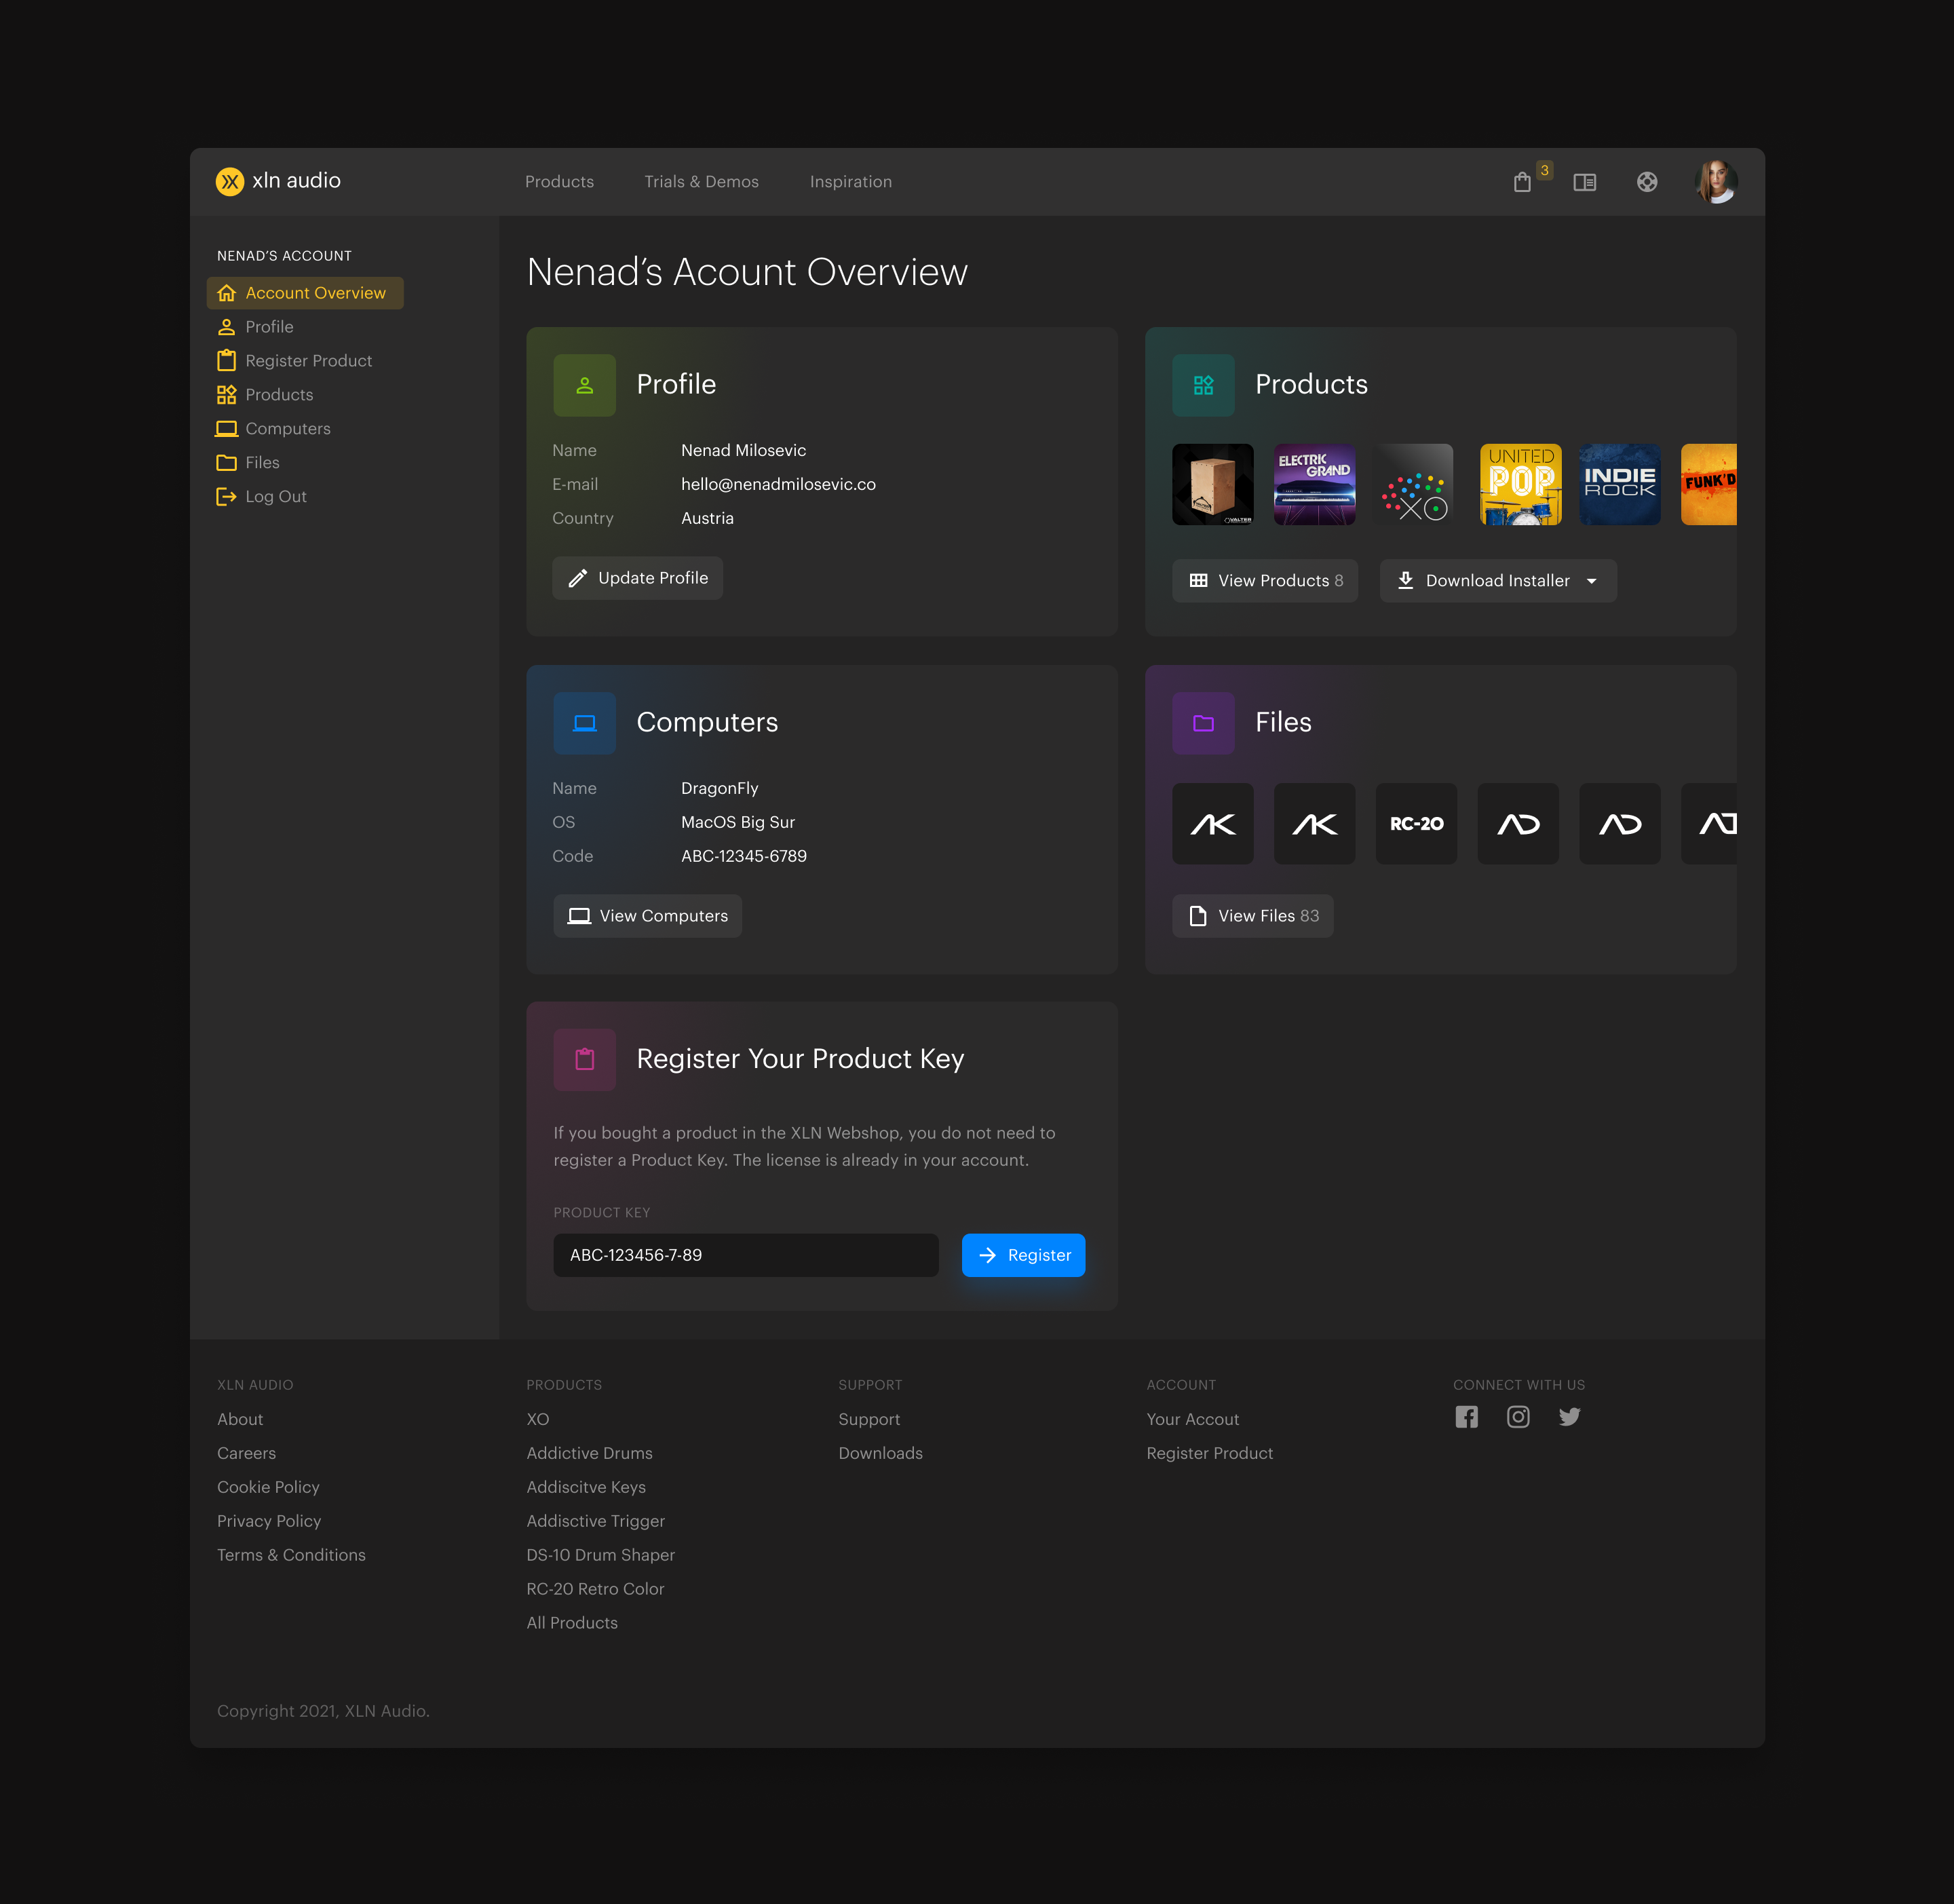Open the Instagram social icon
The image size is (1954, 1904).
tap(1517, 1417)
